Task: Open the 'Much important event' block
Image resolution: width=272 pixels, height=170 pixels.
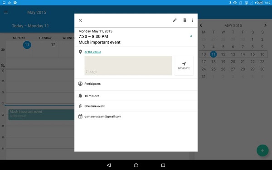Action: (41, 115)
